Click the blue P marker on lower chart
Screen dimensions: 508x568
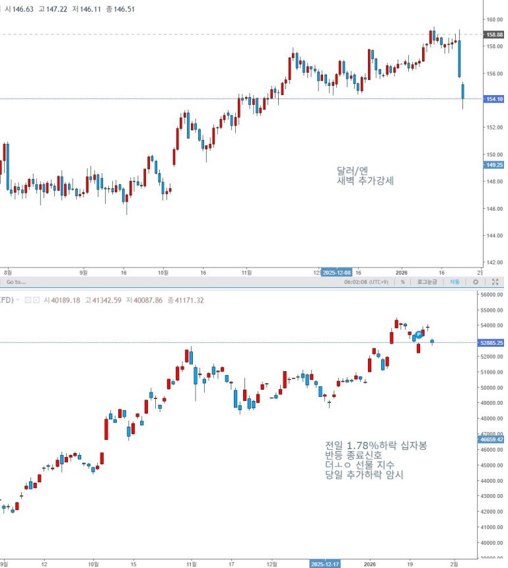[419, 336]
